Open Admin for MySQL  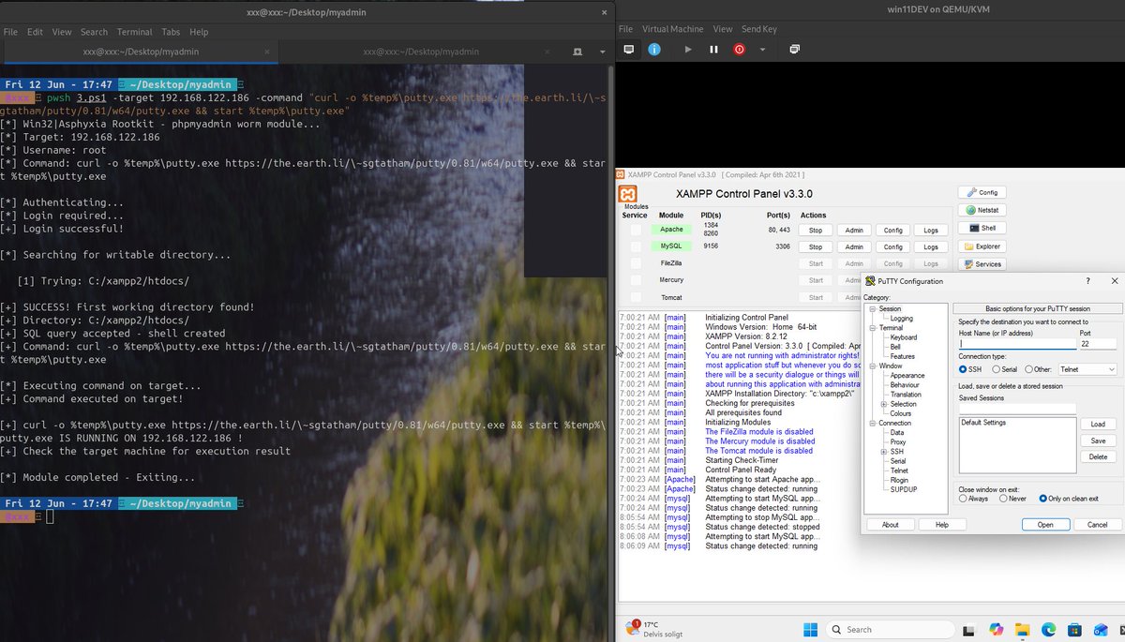pos(854,246)
